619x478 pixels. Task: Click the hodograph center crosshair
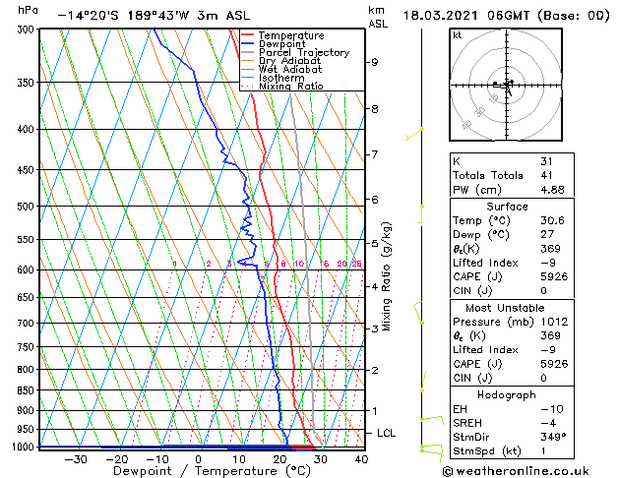click(x=507, y=85)
